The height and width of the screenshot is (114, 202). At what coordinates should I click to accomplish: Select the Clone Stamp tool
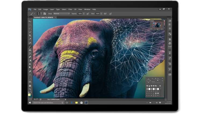(30, 50)
